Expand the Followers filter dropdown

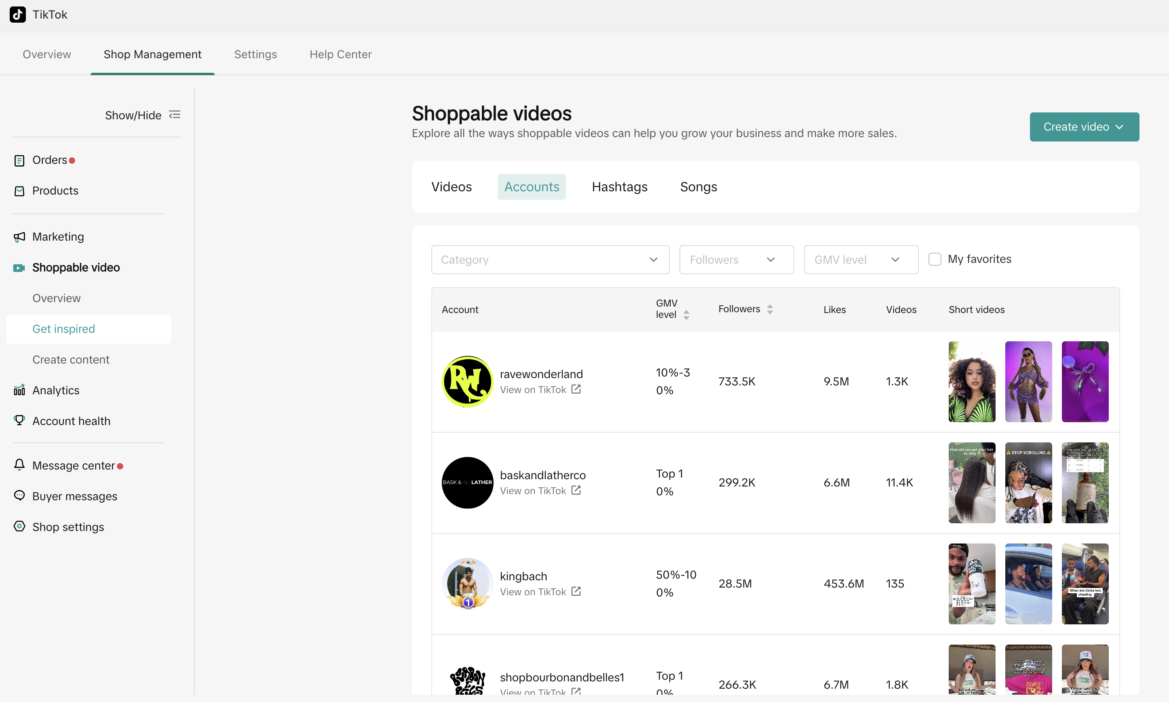[736, 260]
